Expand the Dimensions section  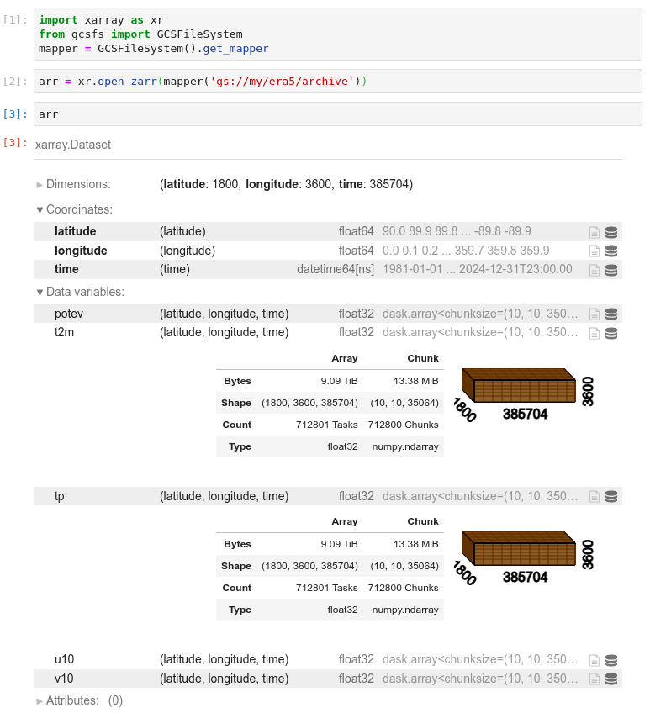[74, 184]
